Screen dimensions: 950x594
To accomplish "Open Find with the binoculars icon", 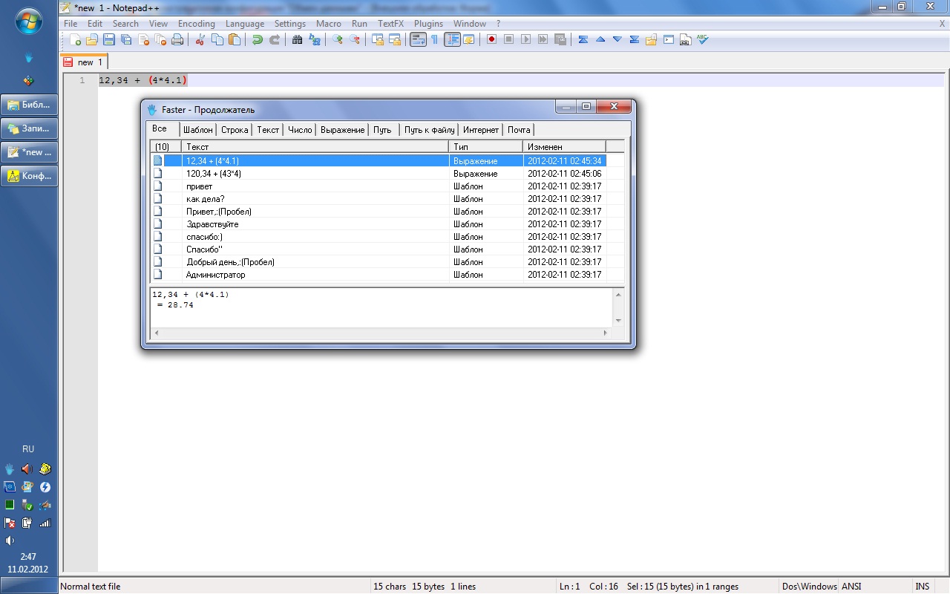I will (298, 39).
